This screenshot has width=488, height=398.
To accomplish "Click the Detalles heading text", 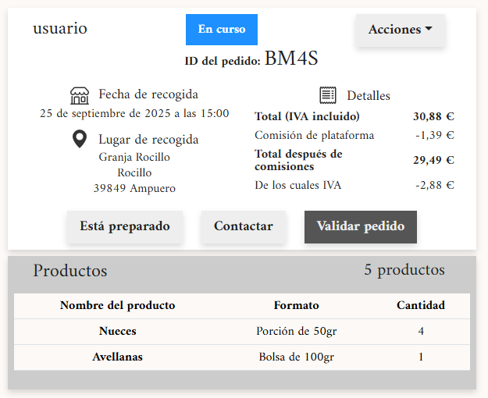I will 369,96.
